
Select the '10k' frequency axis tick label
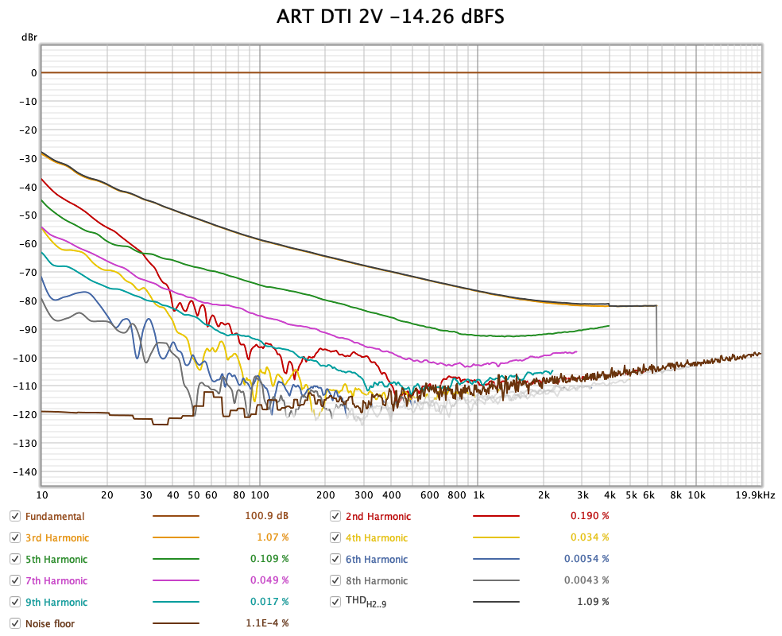click(x=696, y=494)
